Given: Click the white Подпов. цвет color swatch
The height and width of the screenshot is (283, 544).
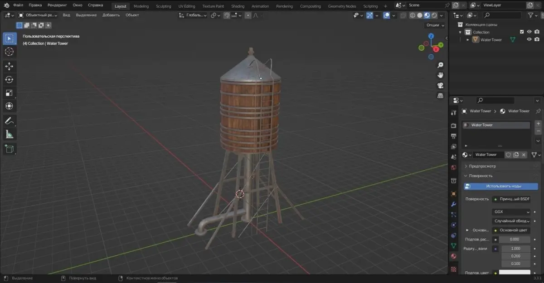Looking at the screenshot, I should (515, 273).
